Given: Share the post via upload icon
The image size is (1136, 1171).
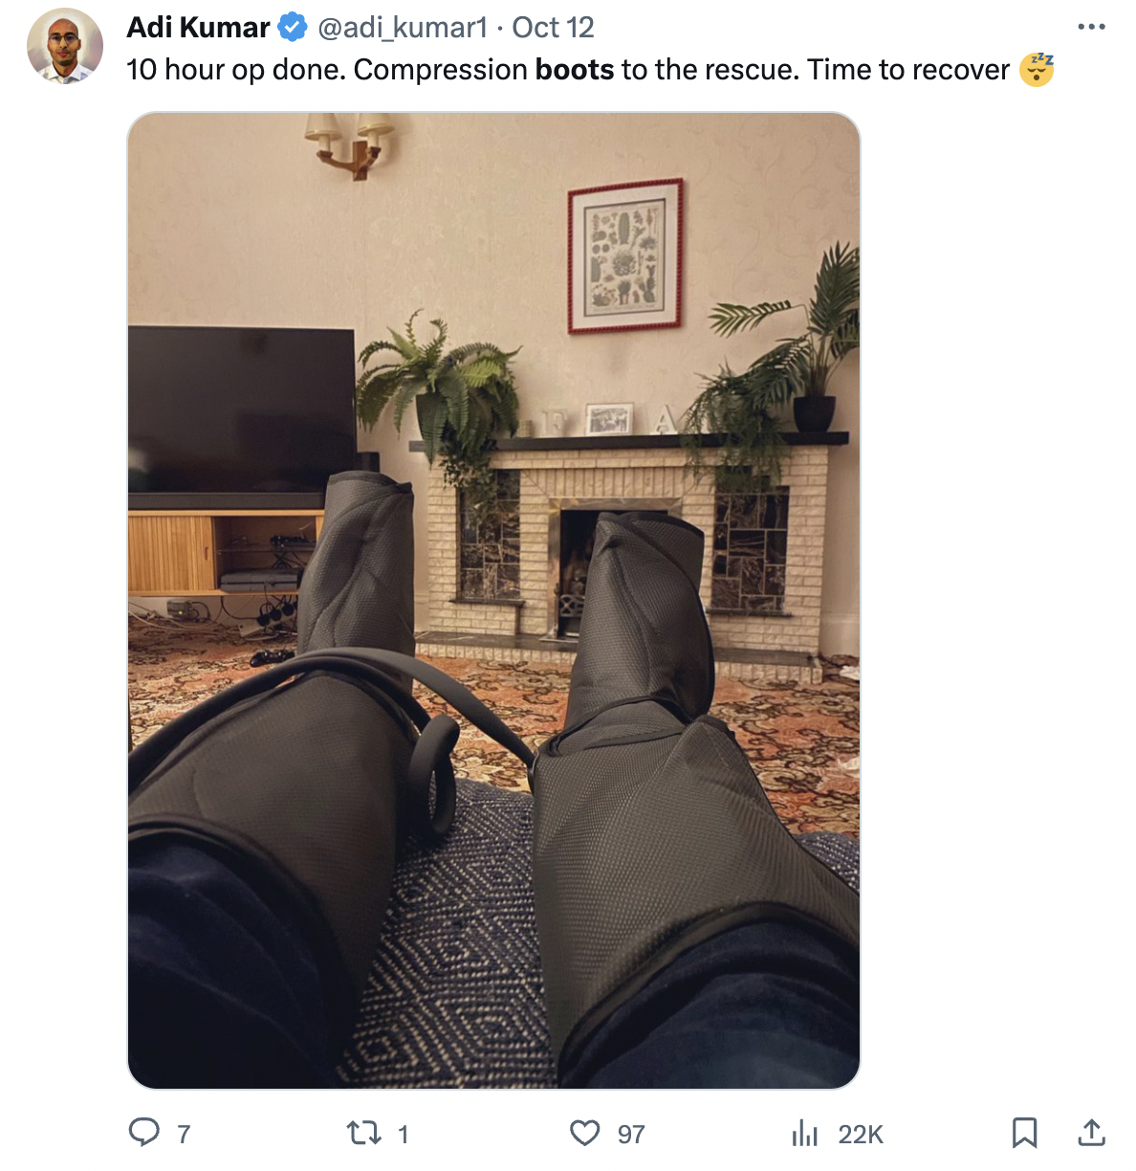Looking at the screenshot, I should [x=1091, y=1133].
